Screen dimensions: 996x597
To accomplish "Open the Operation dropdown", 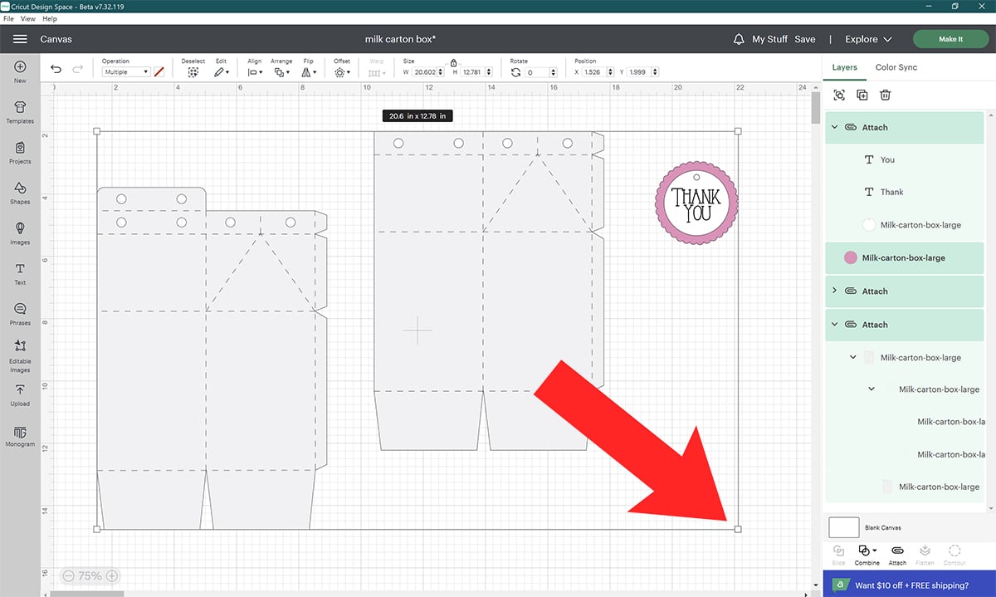I will coord(128,72).
